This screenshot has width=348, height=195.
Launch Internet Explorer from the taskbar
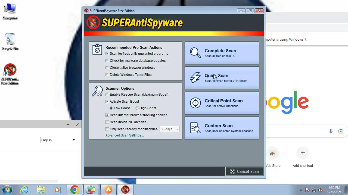[x=24, y=190]
